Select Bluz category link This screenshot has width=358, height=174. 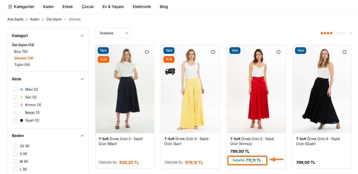point(21,52)
